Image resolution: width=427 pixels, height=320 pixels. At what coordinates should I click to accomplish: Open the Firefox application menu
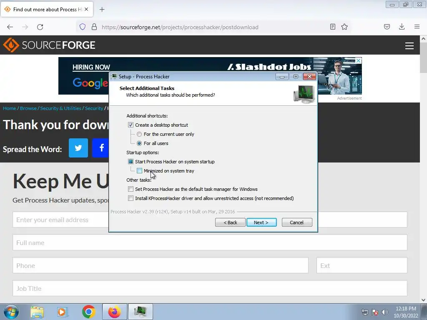tap(417, 27)
